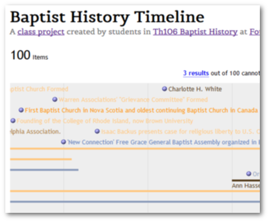Select Founding of the College of Rhode Island event
The image size is (269, 222).
pos(105,121)
